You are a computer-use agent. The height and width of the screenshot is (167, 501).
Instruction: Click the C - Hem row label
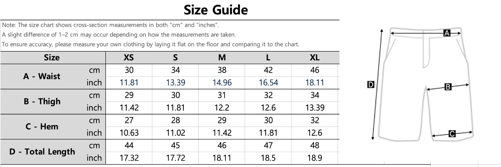[42, 127]
